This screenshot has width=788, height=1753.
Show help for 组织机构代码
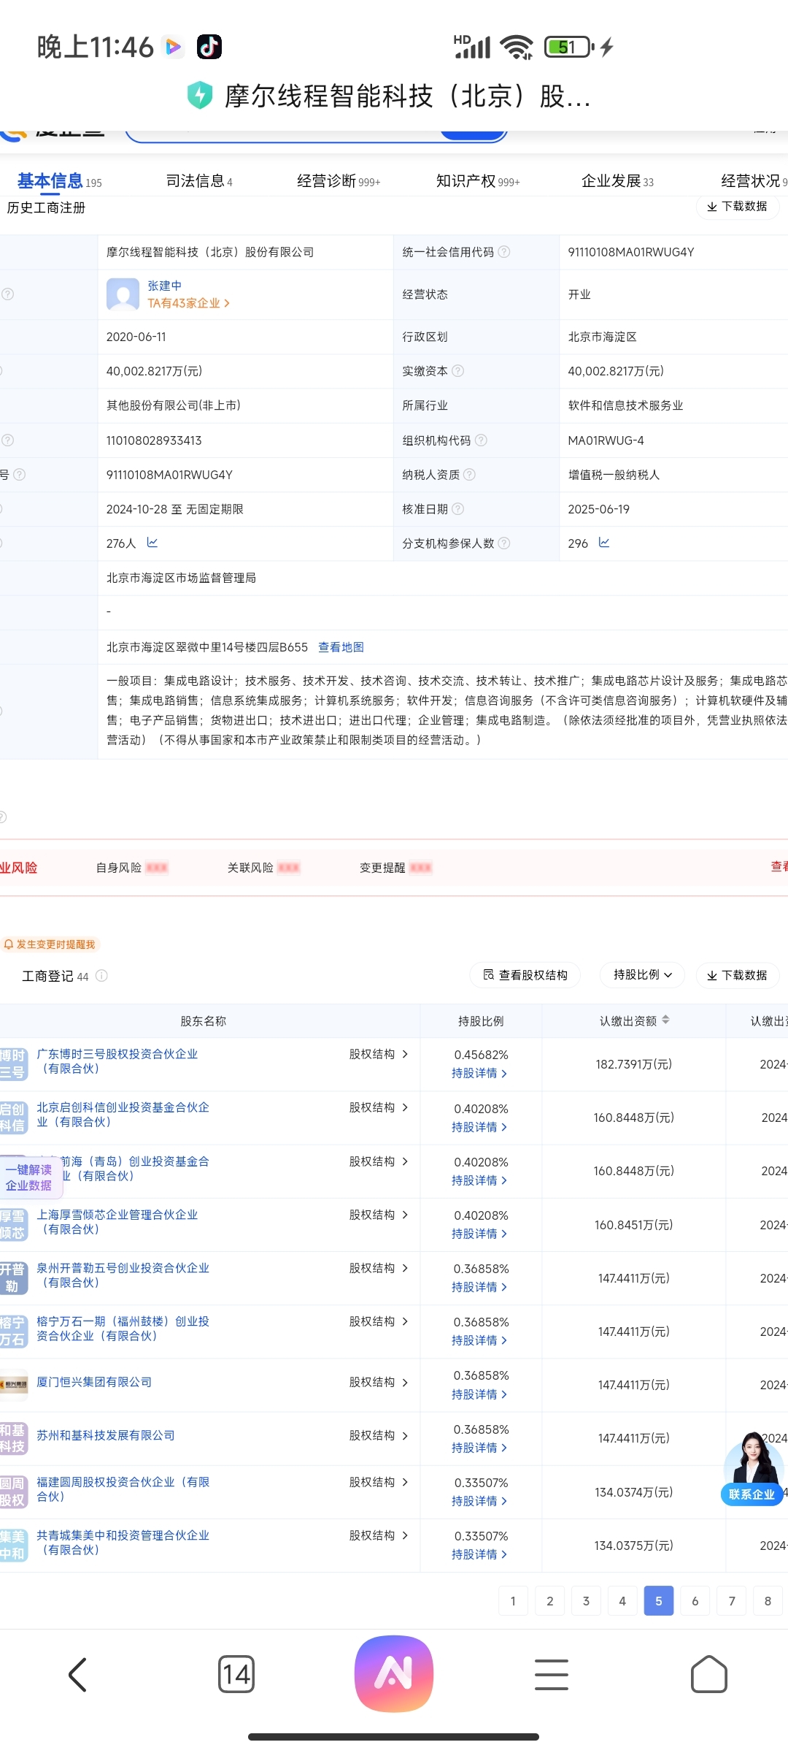point(481,440)
